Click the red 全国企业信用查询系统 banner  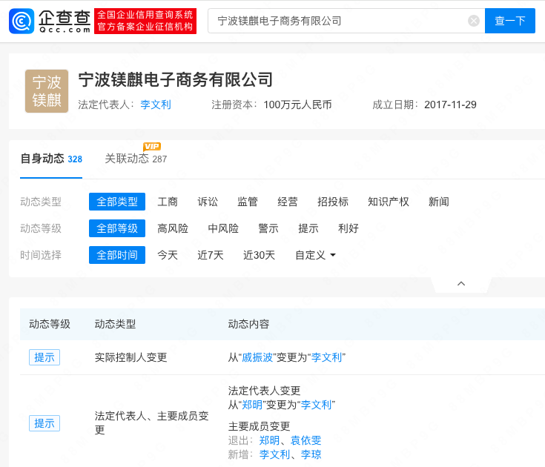pos(145,21)
